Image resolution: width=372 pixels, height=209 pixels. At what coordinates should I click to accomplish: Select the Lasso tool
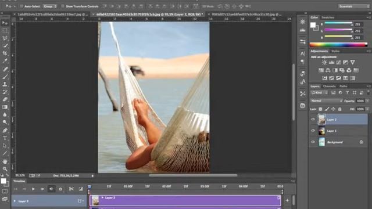point(5,38)
